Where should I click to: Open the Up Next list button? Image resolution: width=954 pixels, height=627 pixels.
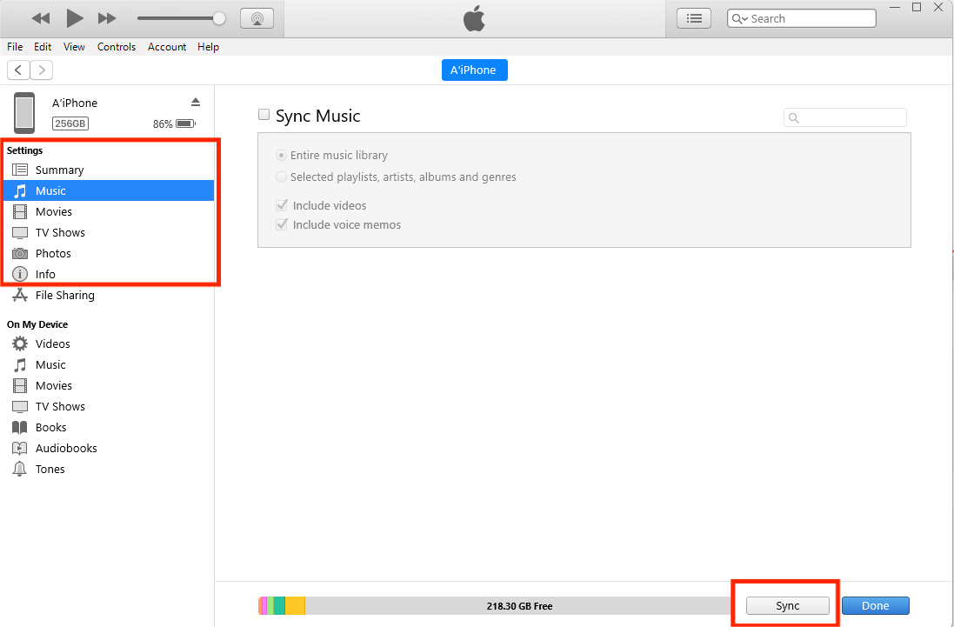(x=694, y=18)
